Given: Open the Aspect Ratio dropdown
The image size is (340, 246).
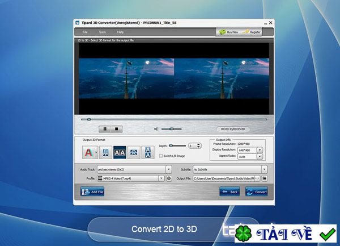Looking at the screenshot, I should 260,156.
